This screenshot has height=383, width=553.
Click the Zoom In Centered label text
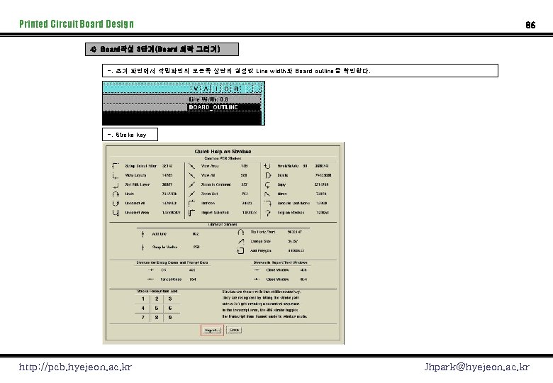click(x=216, y=184)
